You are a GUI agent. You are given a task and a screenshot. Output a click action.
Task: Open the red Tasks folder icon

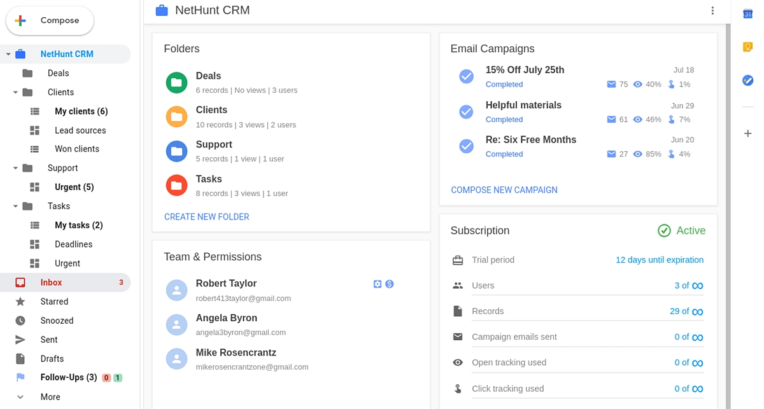tap(176, 186)
